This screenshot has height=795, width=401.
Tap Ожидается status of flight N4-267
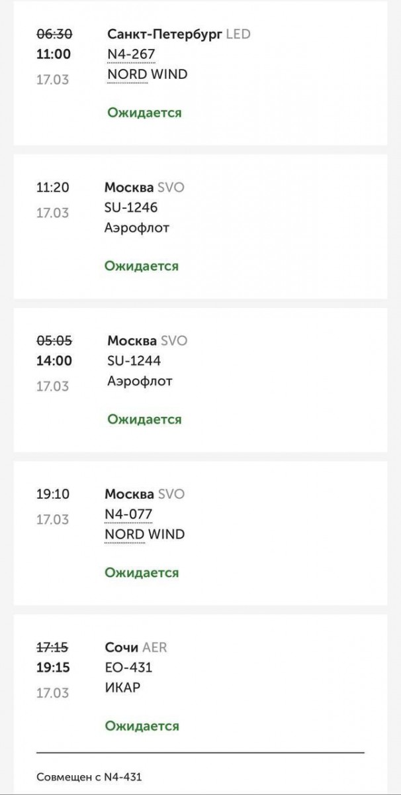(144, 113)
